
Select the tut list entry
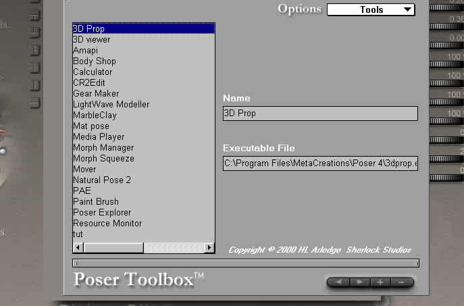pos(143,234)
